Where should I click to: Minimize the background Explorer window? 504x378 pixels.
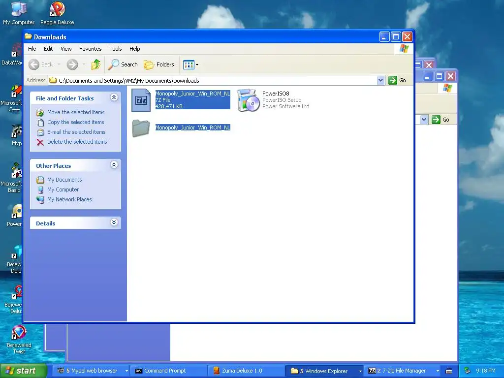coord(427,76)
